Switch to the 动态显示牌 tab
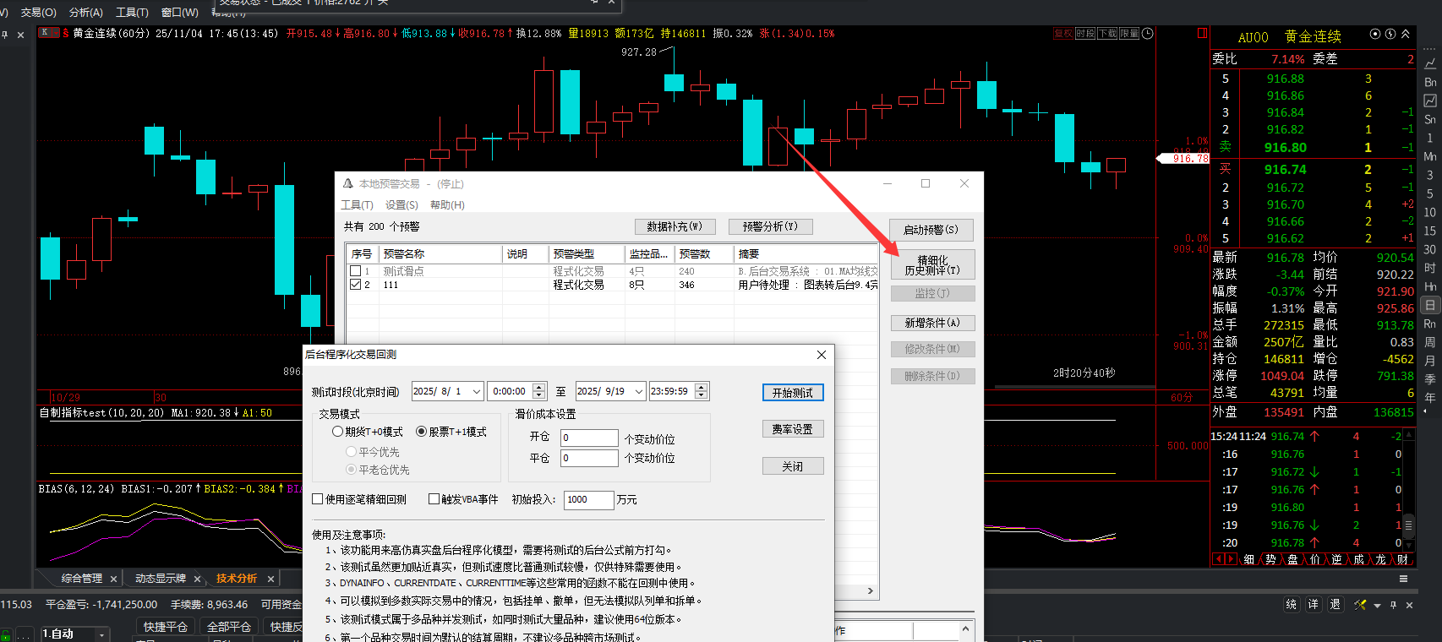 [160, 579]
